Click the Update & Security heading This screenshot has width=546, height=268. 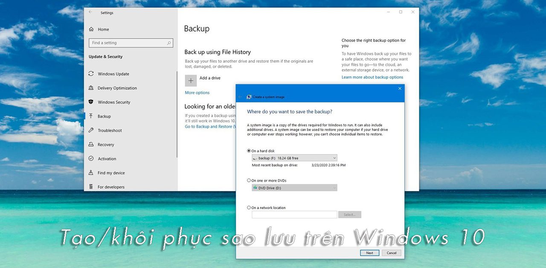[105, 57]
